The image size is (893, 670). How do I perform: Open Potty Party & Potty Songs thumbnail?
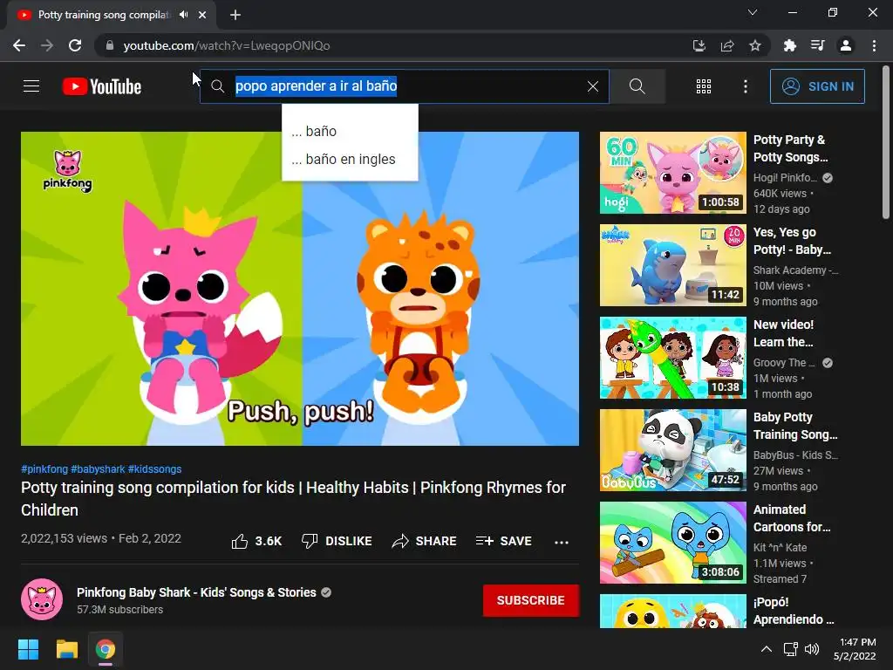(673, 173)
